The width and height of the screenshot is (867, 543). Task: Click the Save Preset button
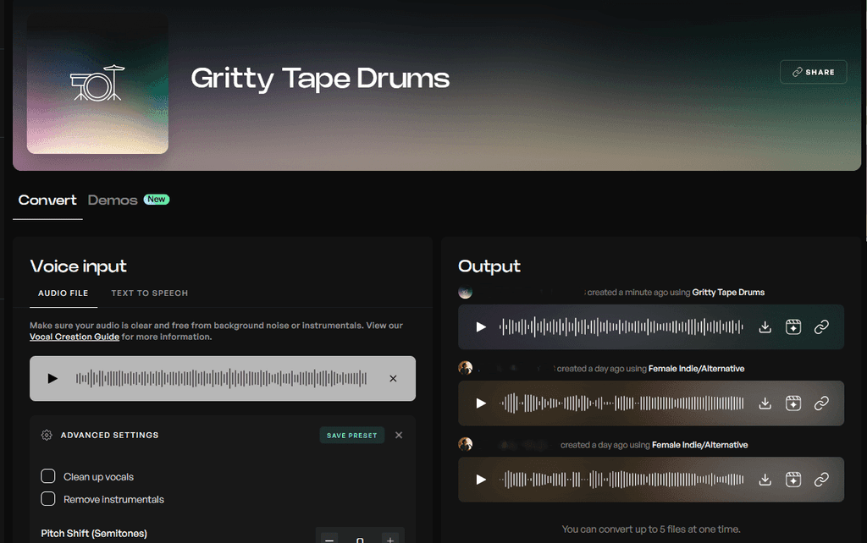click(351, 435)
